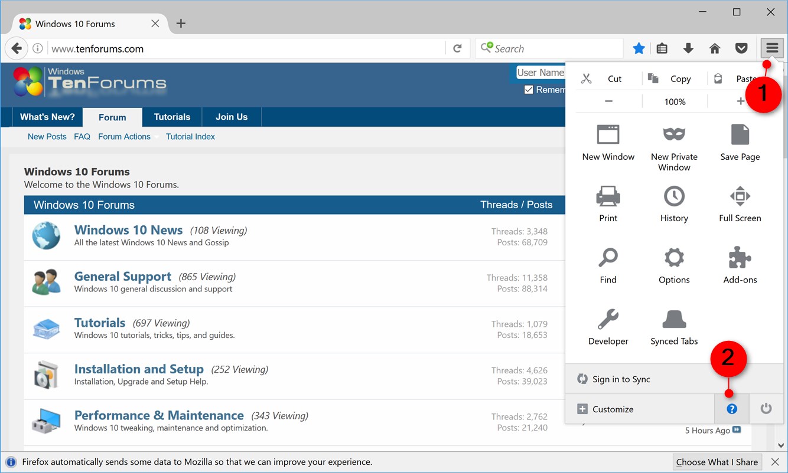Viewport: 788px width, 473px height.
Task: Open the Join Us tab
Action: pos(232,117)
